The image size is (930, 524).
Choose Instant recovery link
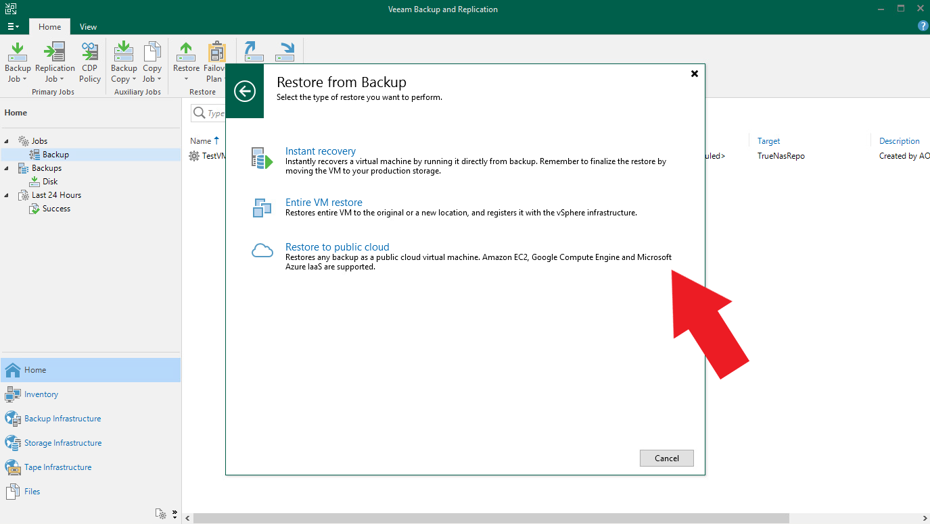320,151
